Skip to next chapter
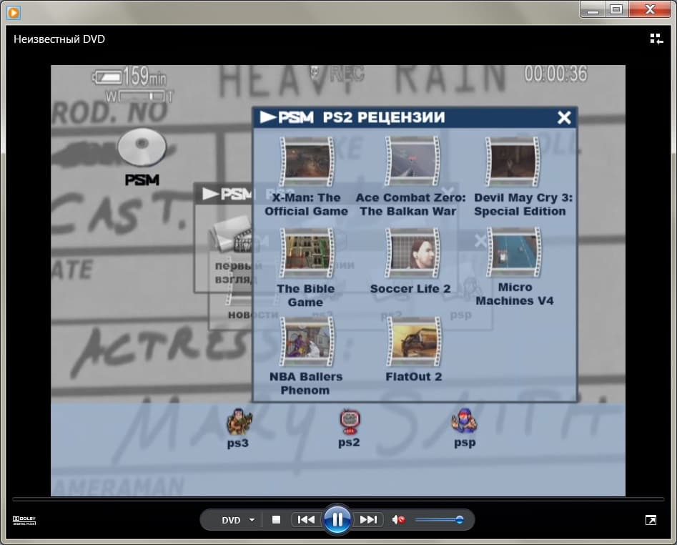The height and width of the screenshot is (545, 677). [368, 519]
